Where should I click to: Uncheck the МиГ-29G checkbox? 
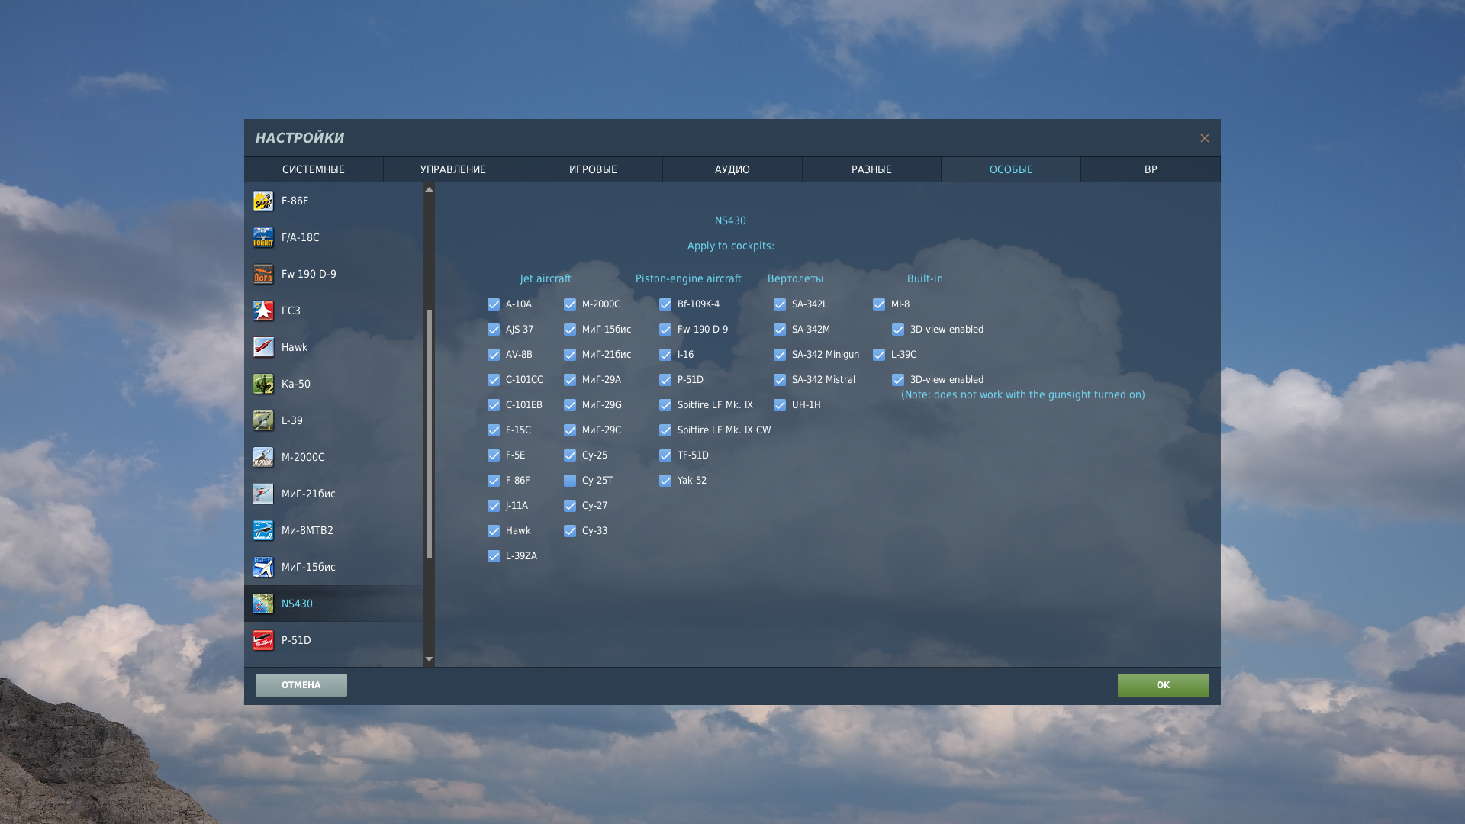(570, 405)
